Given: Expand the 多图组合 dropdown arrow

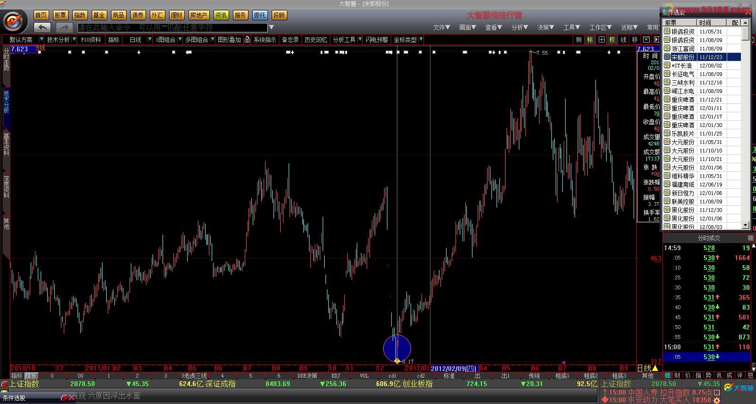Looking at the screenshot, I should [212, 40].
